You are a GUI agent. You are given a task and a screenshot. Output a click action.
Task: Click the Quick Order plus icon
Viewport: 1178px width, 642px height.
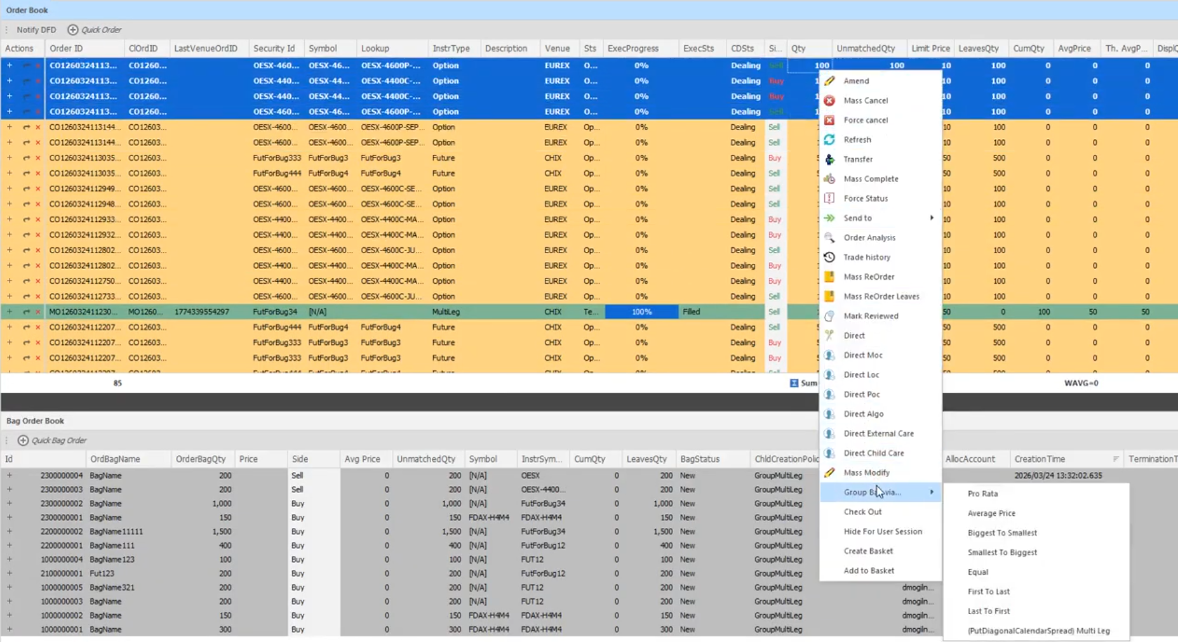72,30
